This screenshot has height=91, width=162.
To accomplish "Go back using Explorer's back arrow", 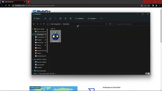I will (34, 24).
